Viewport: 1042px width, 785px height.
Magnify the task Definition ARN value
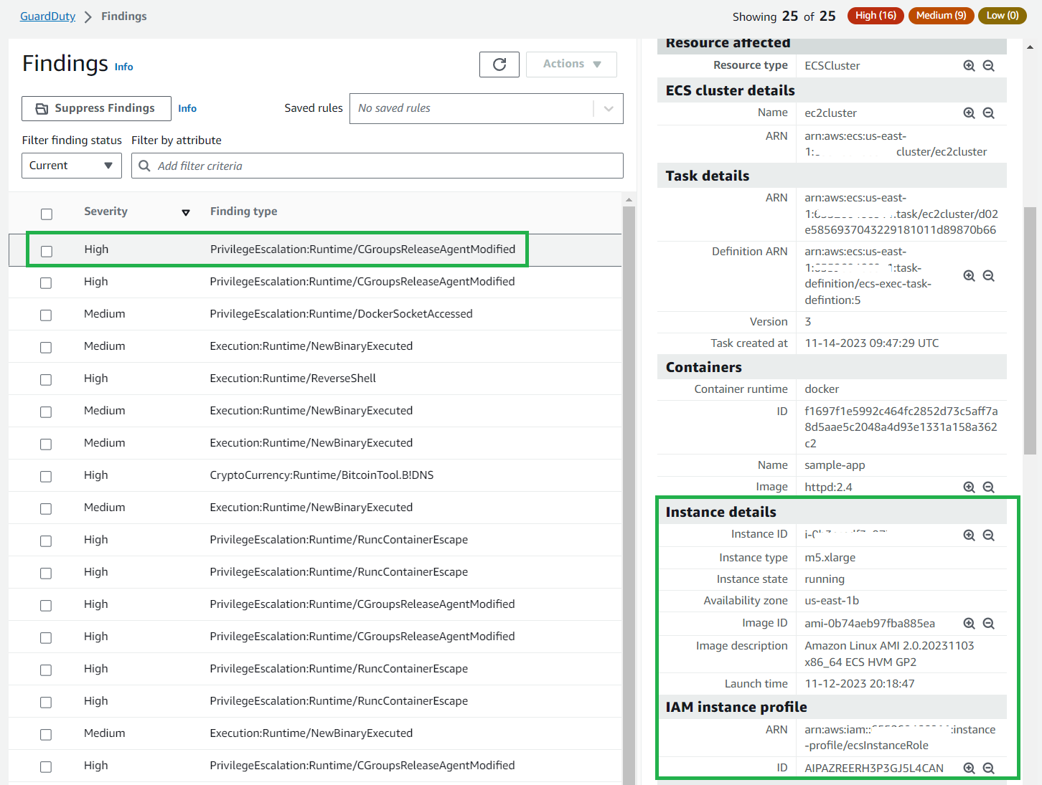969,275
